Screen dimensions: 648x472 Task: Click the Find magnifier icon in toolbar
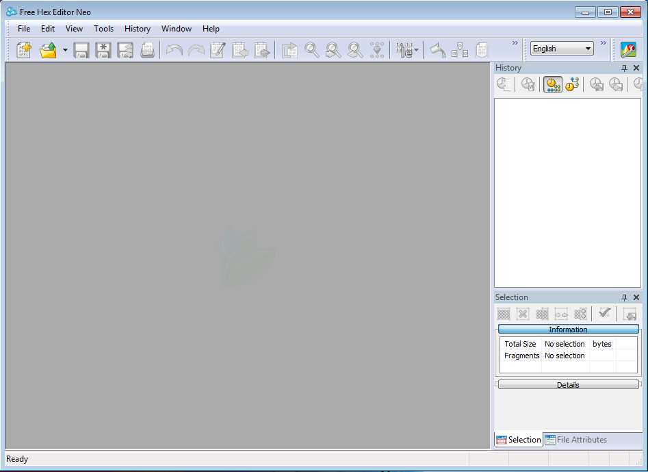pyautogui.click(x=312, y=50)
